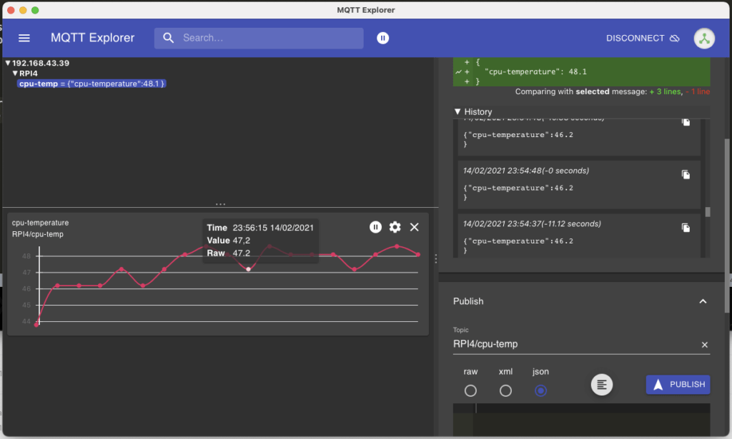
Task: Format the JSON payload
Action: click(602, 385)
